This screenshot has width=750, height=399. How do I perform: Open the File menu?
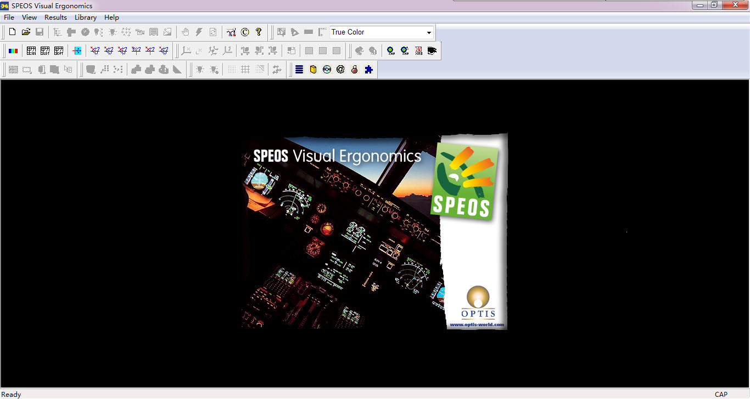click(9, 18)
